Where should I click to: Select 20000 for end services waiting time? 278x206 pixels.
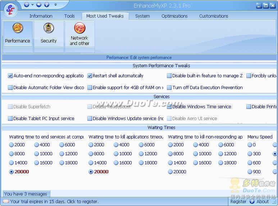11,172
